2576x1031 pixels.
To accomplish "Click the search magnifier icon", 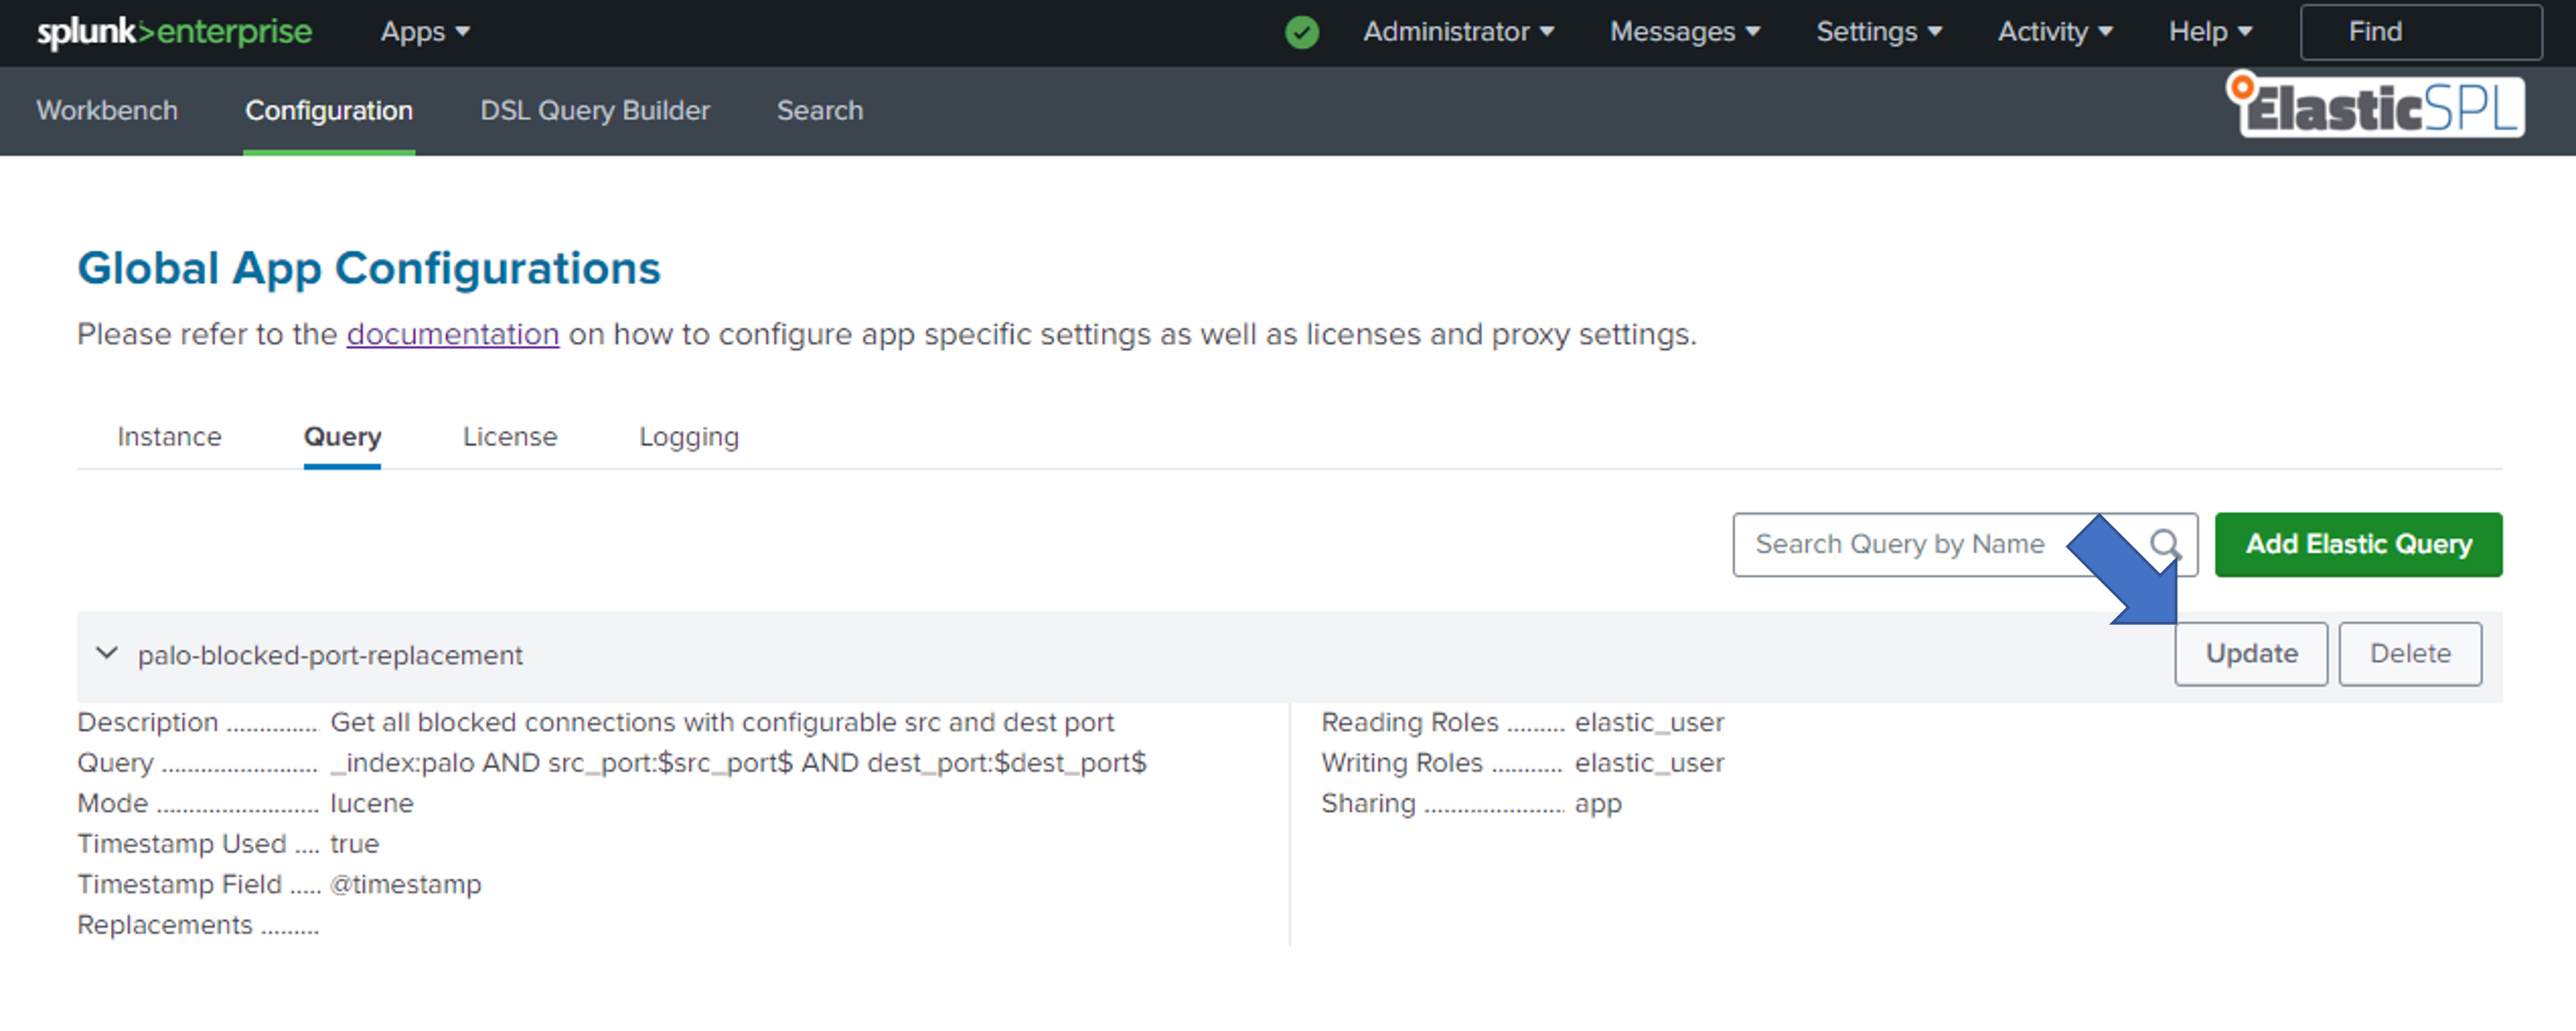I will [x=2164, y=544].
